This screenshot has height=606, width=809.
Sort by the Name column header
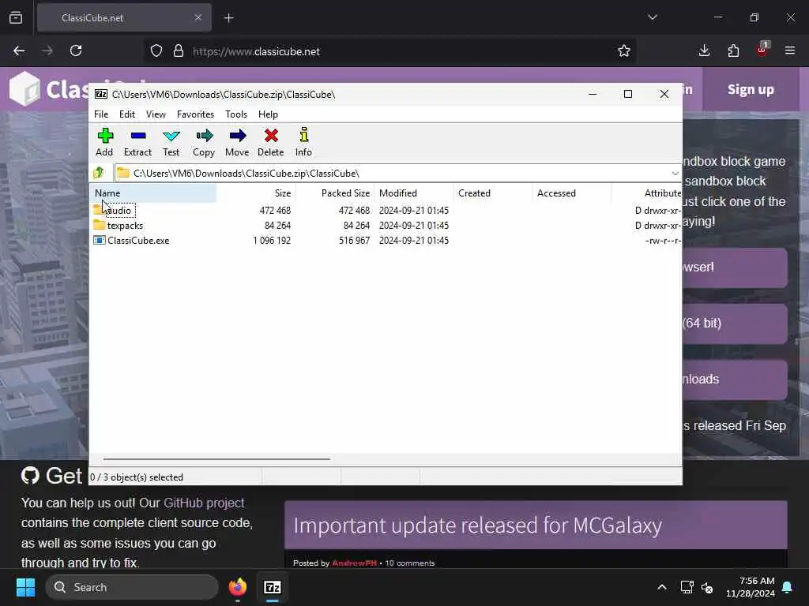(153, 193)
